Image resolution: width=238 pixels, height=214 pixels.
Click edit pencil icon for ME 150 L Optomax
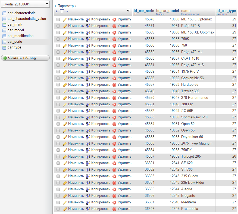[x=65, y=20]
